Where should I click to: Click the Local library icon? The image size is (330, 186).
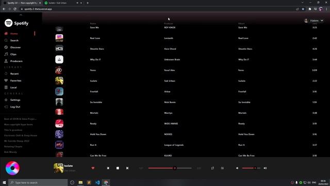[x=6, y=87]
